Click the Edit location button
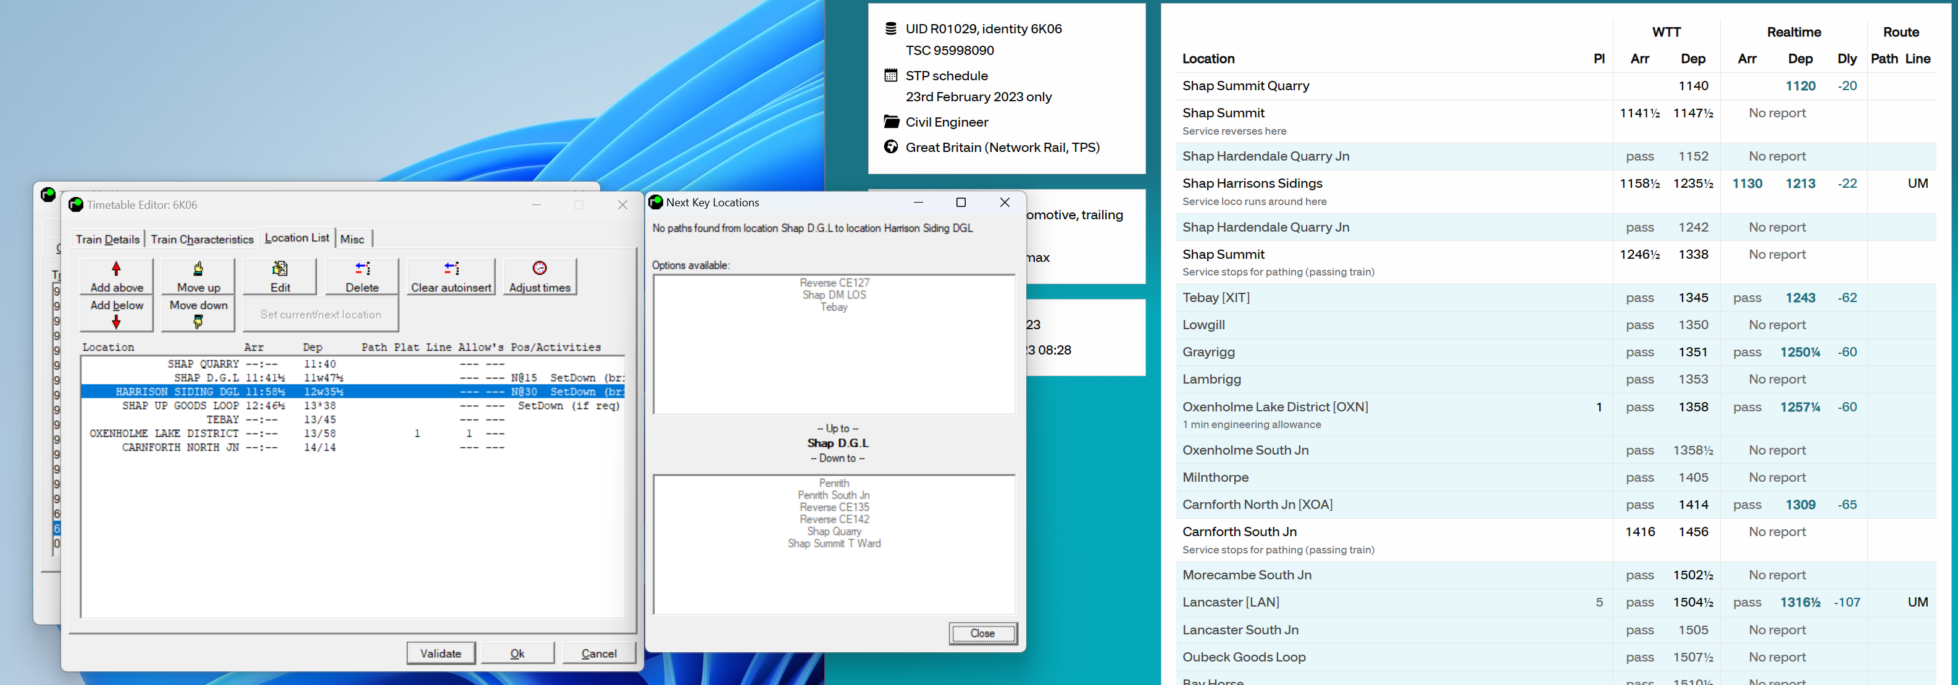 (280, 277)
